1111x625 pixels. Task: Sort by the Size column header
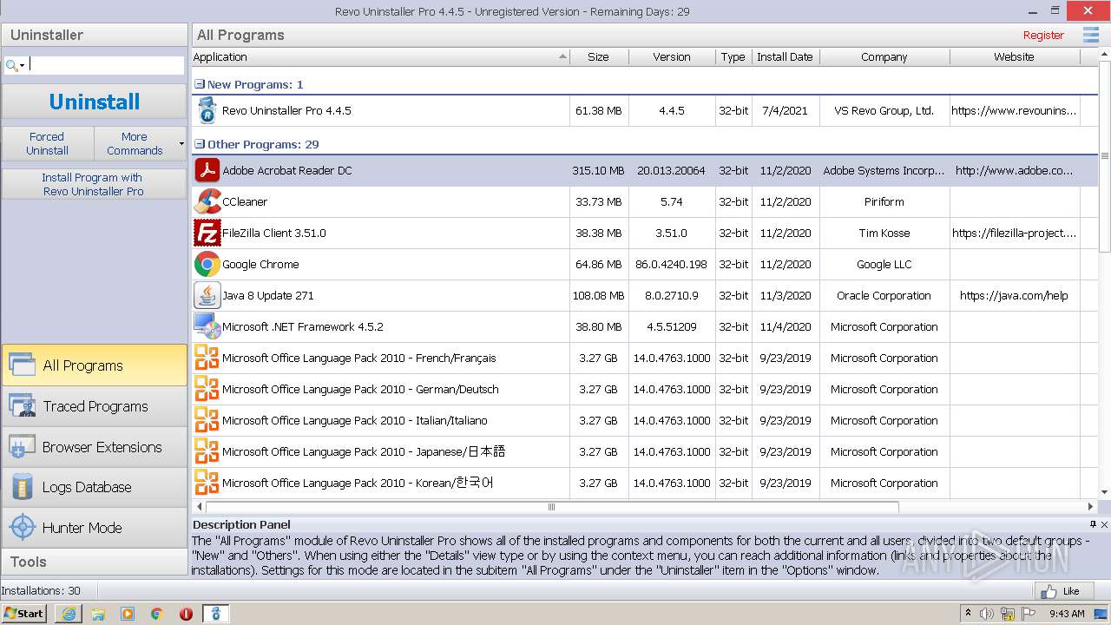point(599,56)
